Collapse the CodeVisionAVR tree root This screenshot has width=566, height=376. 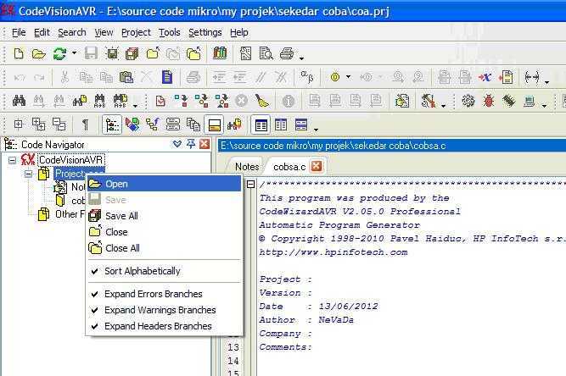[x=12, y=160]
